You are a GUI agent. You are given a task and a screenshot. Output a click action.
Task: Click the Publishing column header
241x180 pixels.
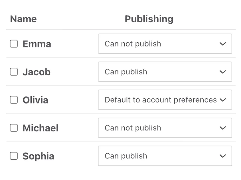pos(149,19)
